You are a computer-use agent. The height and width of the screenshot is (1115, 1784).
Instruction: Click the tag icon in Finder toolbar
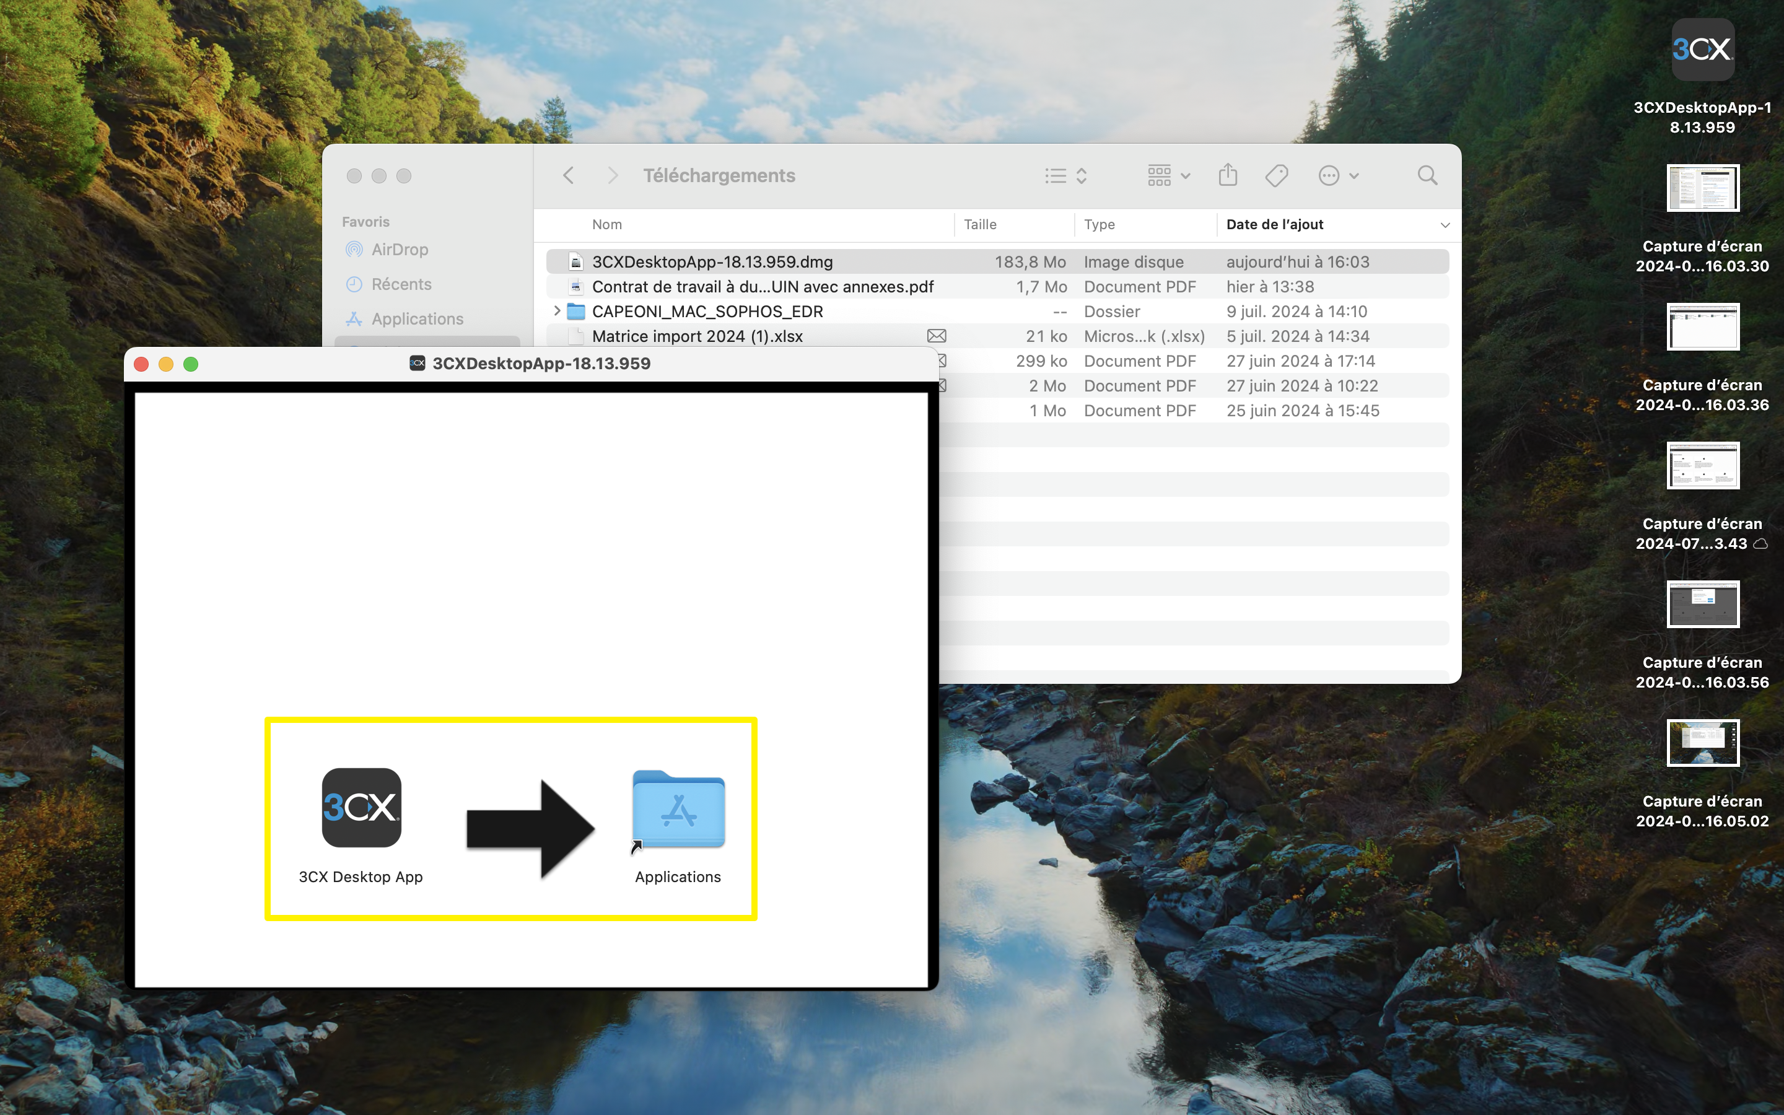[x=1276, y=175]
